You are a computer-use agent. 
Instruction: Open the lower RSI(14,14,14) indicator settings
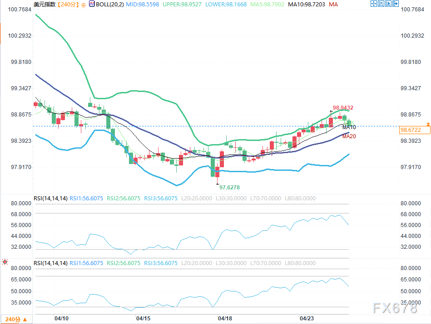point(50,263)
